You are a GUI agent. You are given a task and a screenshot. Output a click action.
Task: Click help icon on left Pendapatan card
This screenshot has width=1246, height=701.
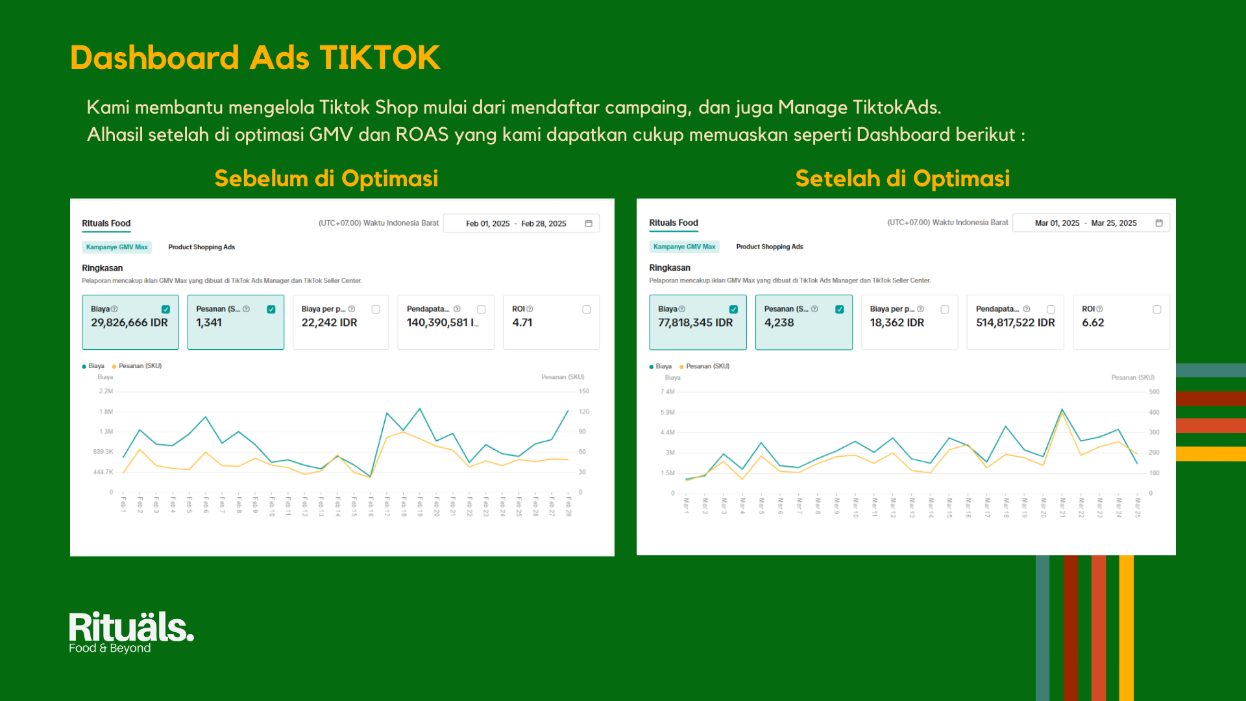[x=457, y=309]
